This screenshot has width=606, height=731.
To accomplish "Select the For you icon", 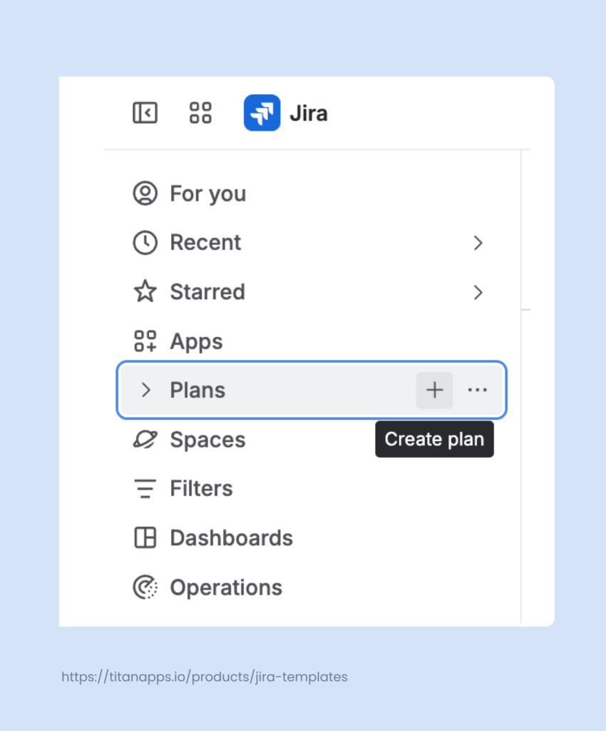I will click(x=145, y=193).
